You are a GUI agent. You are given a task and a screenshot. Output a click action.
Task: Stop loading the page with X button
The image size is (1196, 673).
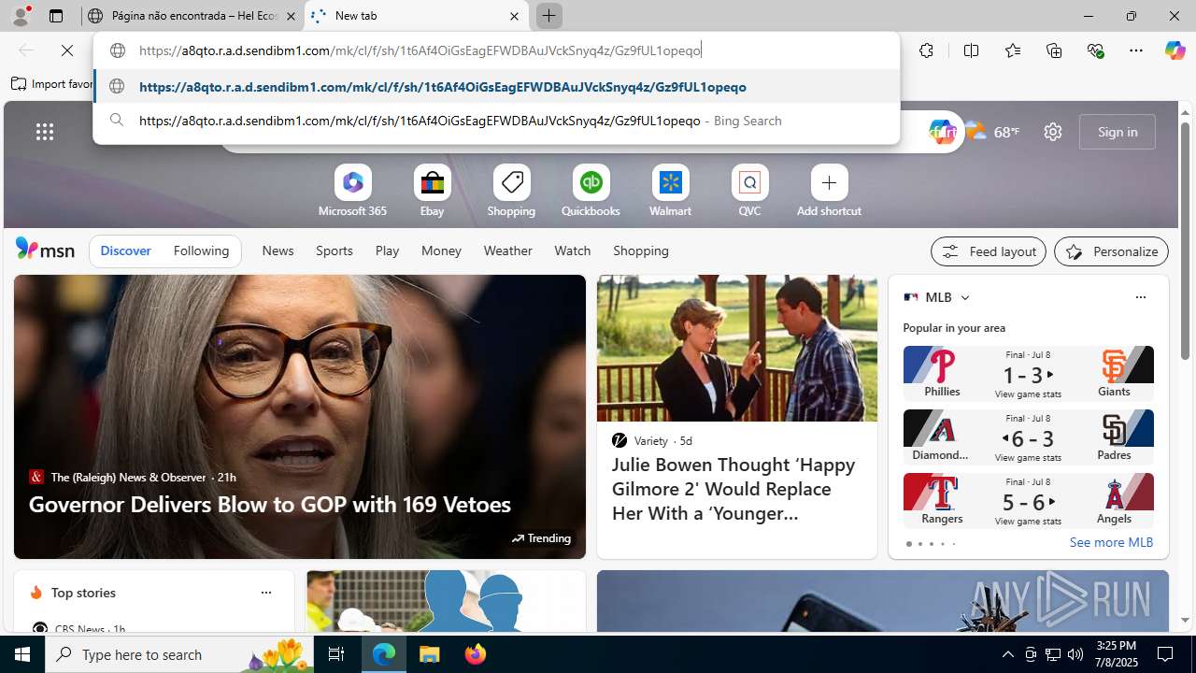[x=67, y=50]
